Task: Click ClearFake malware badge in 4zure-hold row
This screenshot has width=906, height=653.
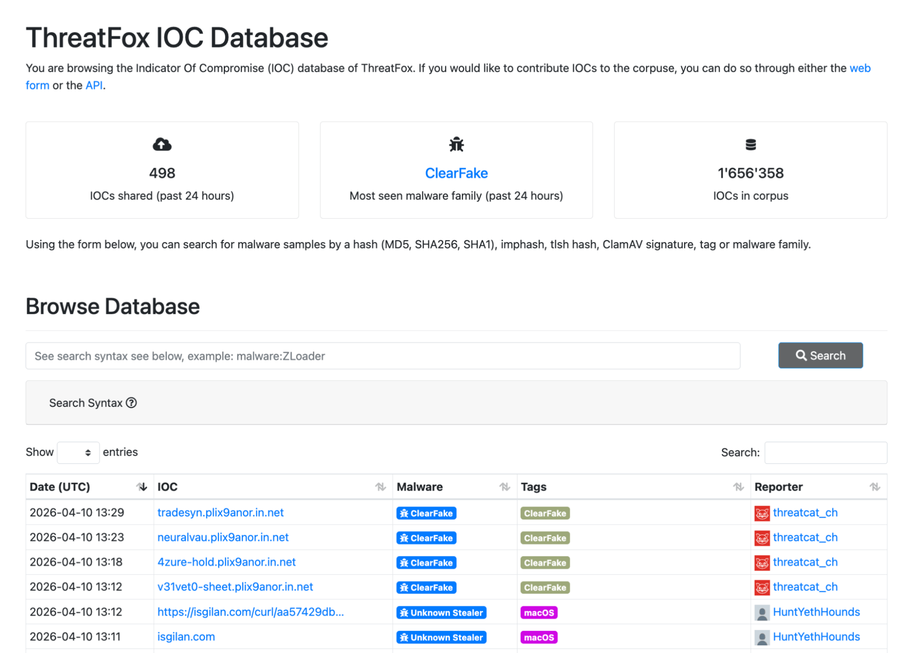Action: [x=426, y=562]
